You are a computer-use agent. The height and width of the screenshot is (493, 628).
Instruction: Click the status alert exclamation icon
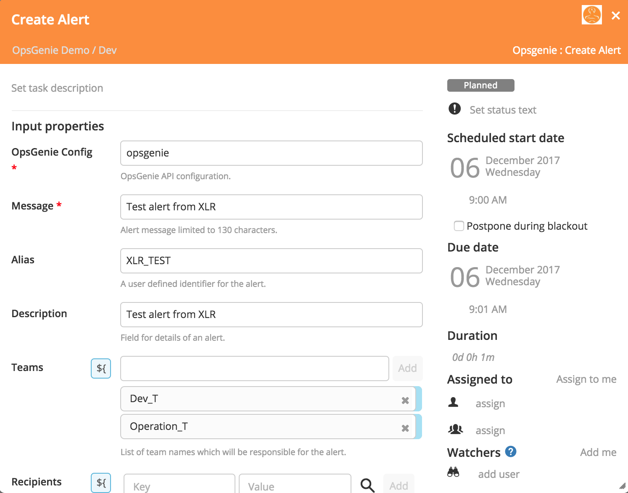(x=454, y=109)
